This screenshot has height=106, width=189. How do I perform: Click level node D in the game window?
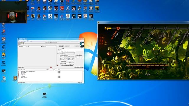pyautogui.click(x=154, y=28)
